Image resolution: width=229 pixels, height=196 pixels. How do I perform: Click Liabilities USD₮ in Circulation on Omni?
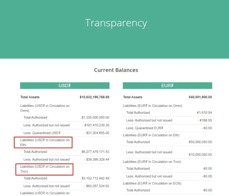pos(45,108)
